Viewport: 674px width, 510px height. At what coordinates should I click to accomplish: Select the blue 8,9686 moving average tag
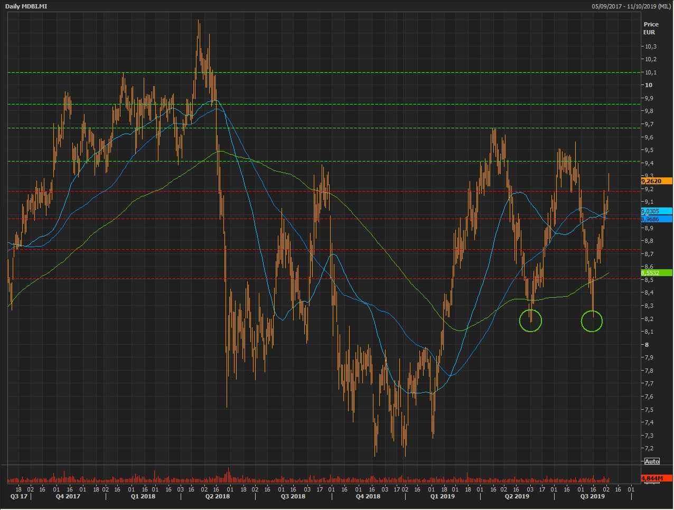tap(656, 219)
